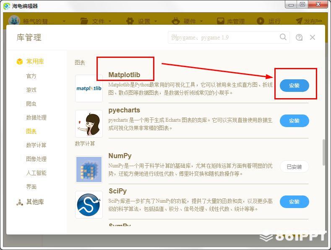Click the library list vertical scrollbar
331x250 pixels.
pyautogui.click(x=323, y=152)
